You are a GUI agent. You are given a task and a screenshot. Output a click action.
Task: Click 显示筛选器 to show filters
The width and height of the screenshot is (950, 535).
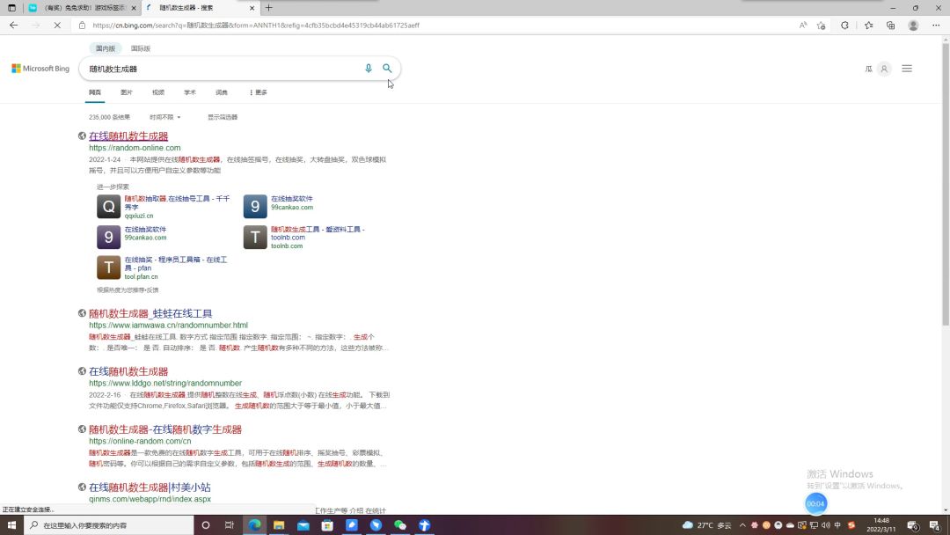(x=223, y=117)
